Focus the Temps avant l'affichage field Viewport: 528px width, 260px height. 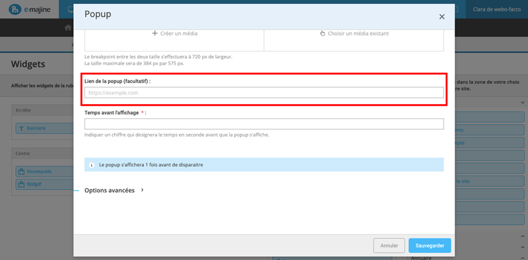(264, 124)
